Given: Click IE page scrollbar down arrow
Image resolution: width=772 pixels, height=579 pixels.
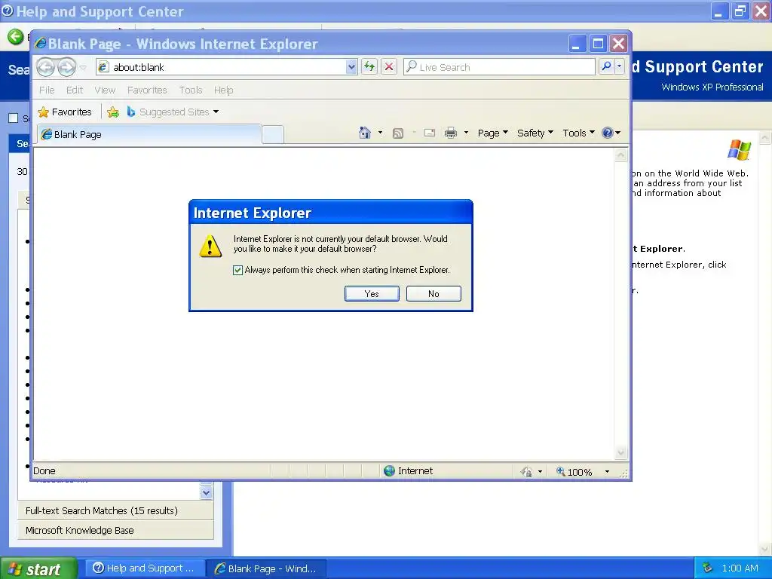Looking at the screenshot, I should tap(621, 452).
